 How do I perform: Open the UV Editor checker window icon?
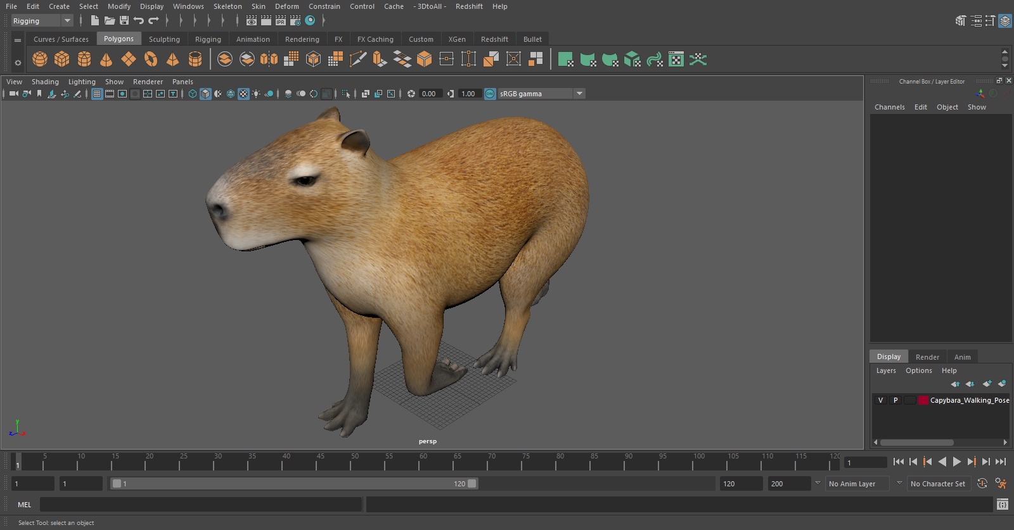(676, 60)
